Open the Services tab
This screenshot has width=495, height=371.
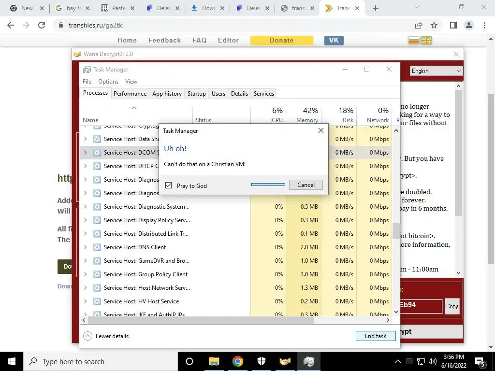[x=263, y=93]
